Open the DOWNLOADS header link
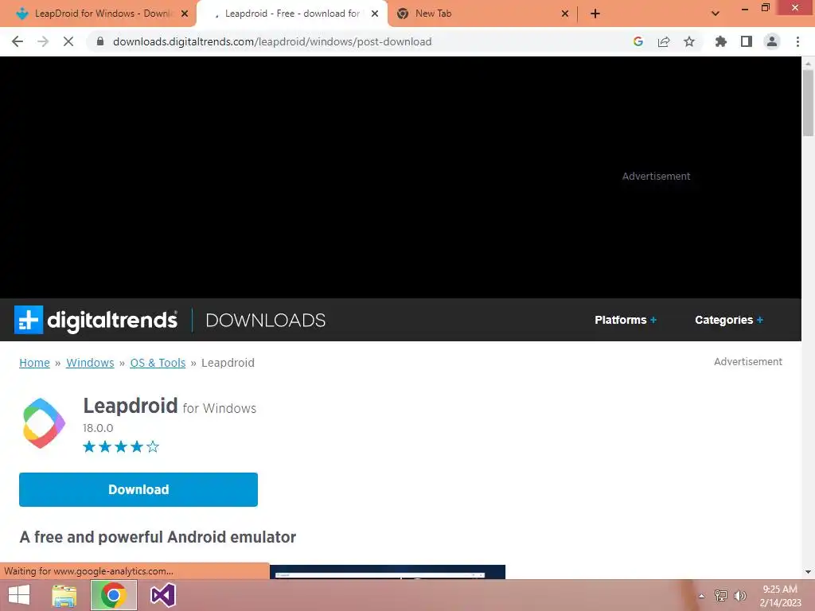This screenshot has height=611, width=815. (266, 320)
